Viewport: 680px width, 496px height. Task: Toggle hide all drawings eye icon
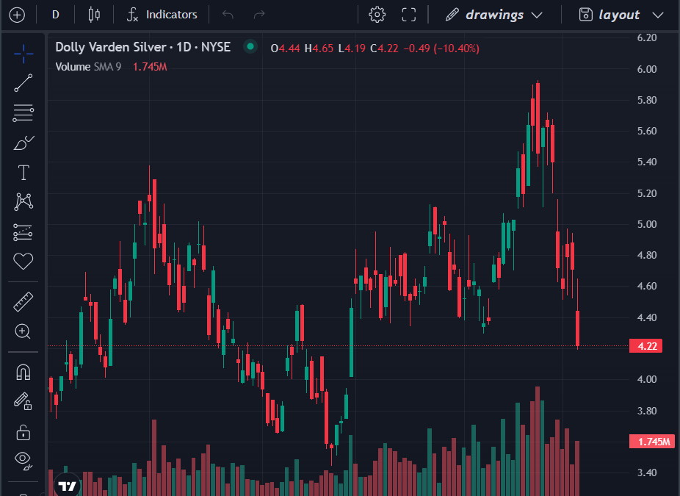click(23, 461)
